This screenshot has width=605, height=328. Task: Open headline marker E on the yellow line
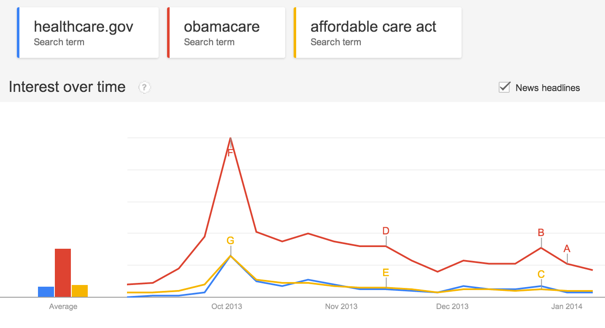[386, 272]
